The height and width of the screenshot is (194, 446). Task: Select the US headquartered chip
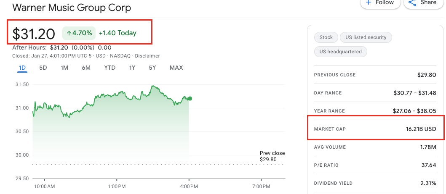point(341,52)
